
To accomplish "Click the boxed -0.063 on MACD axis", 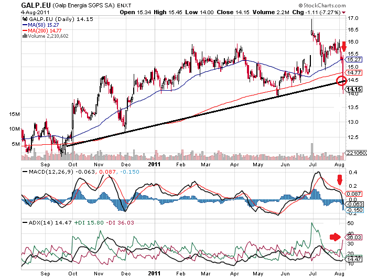I will 354,204.
